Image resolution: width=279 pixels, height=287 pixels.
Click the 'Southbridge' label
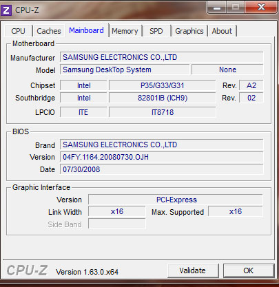coord(35,98)
